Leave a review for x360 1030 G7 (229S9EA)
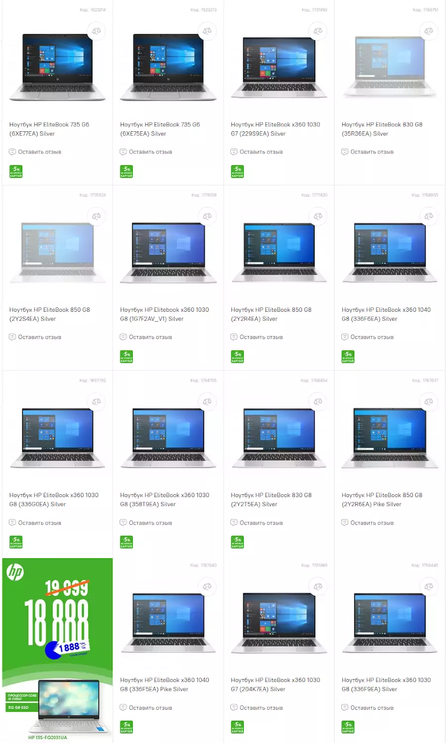The height and width of the screenshot is (743, 446). tap(257, 152)
